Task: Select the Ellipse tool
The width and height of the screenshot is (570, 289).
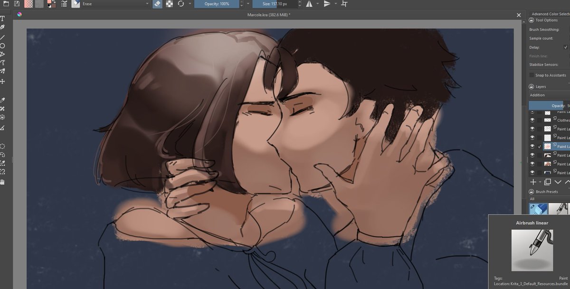Action: pos(2,46)
